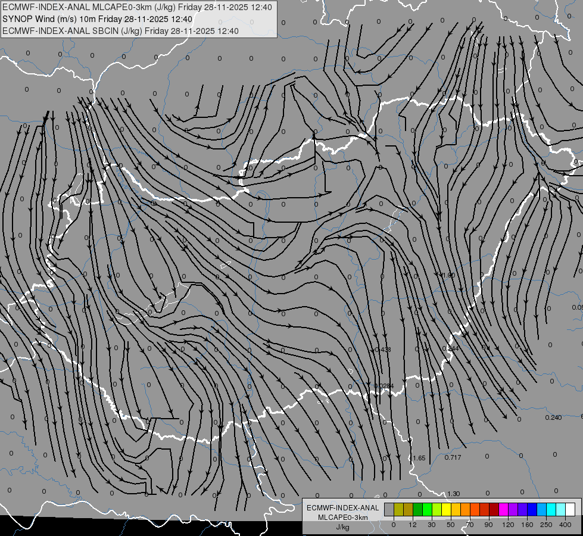Screen dimensions: 583x536
Task: Click the legend scale label '400'
Action: 565,525
